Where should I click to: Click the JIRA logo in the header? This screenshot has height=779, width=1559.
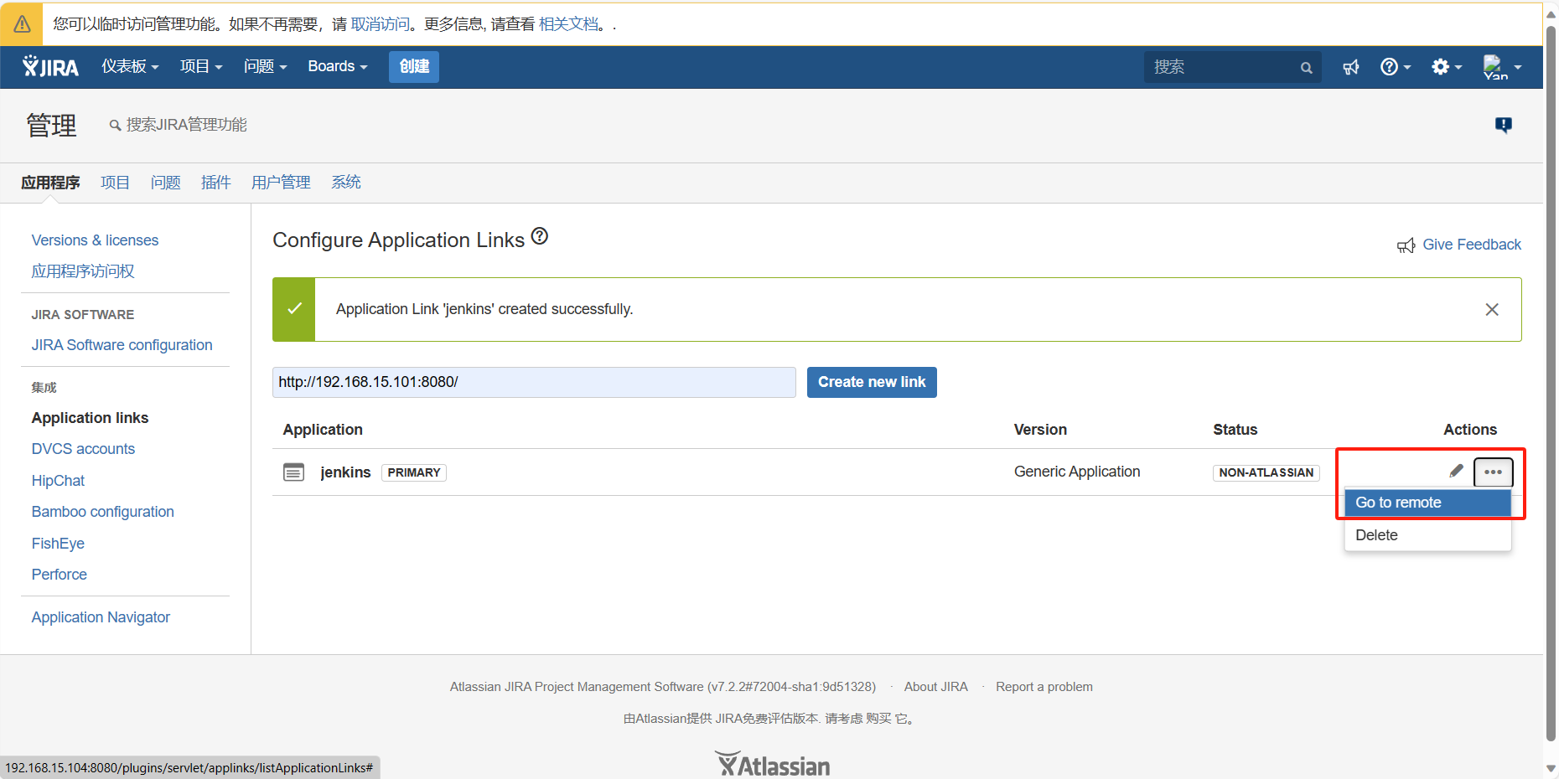50,66
